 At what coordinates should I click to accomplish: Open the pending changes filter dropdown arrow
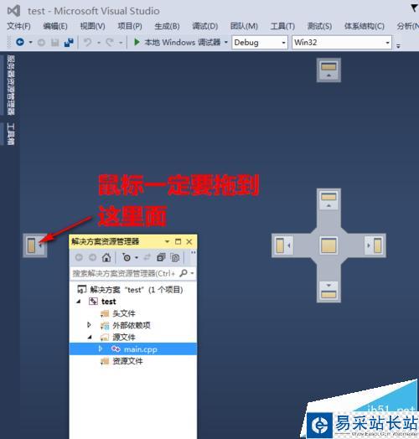(x=137, y=257)
